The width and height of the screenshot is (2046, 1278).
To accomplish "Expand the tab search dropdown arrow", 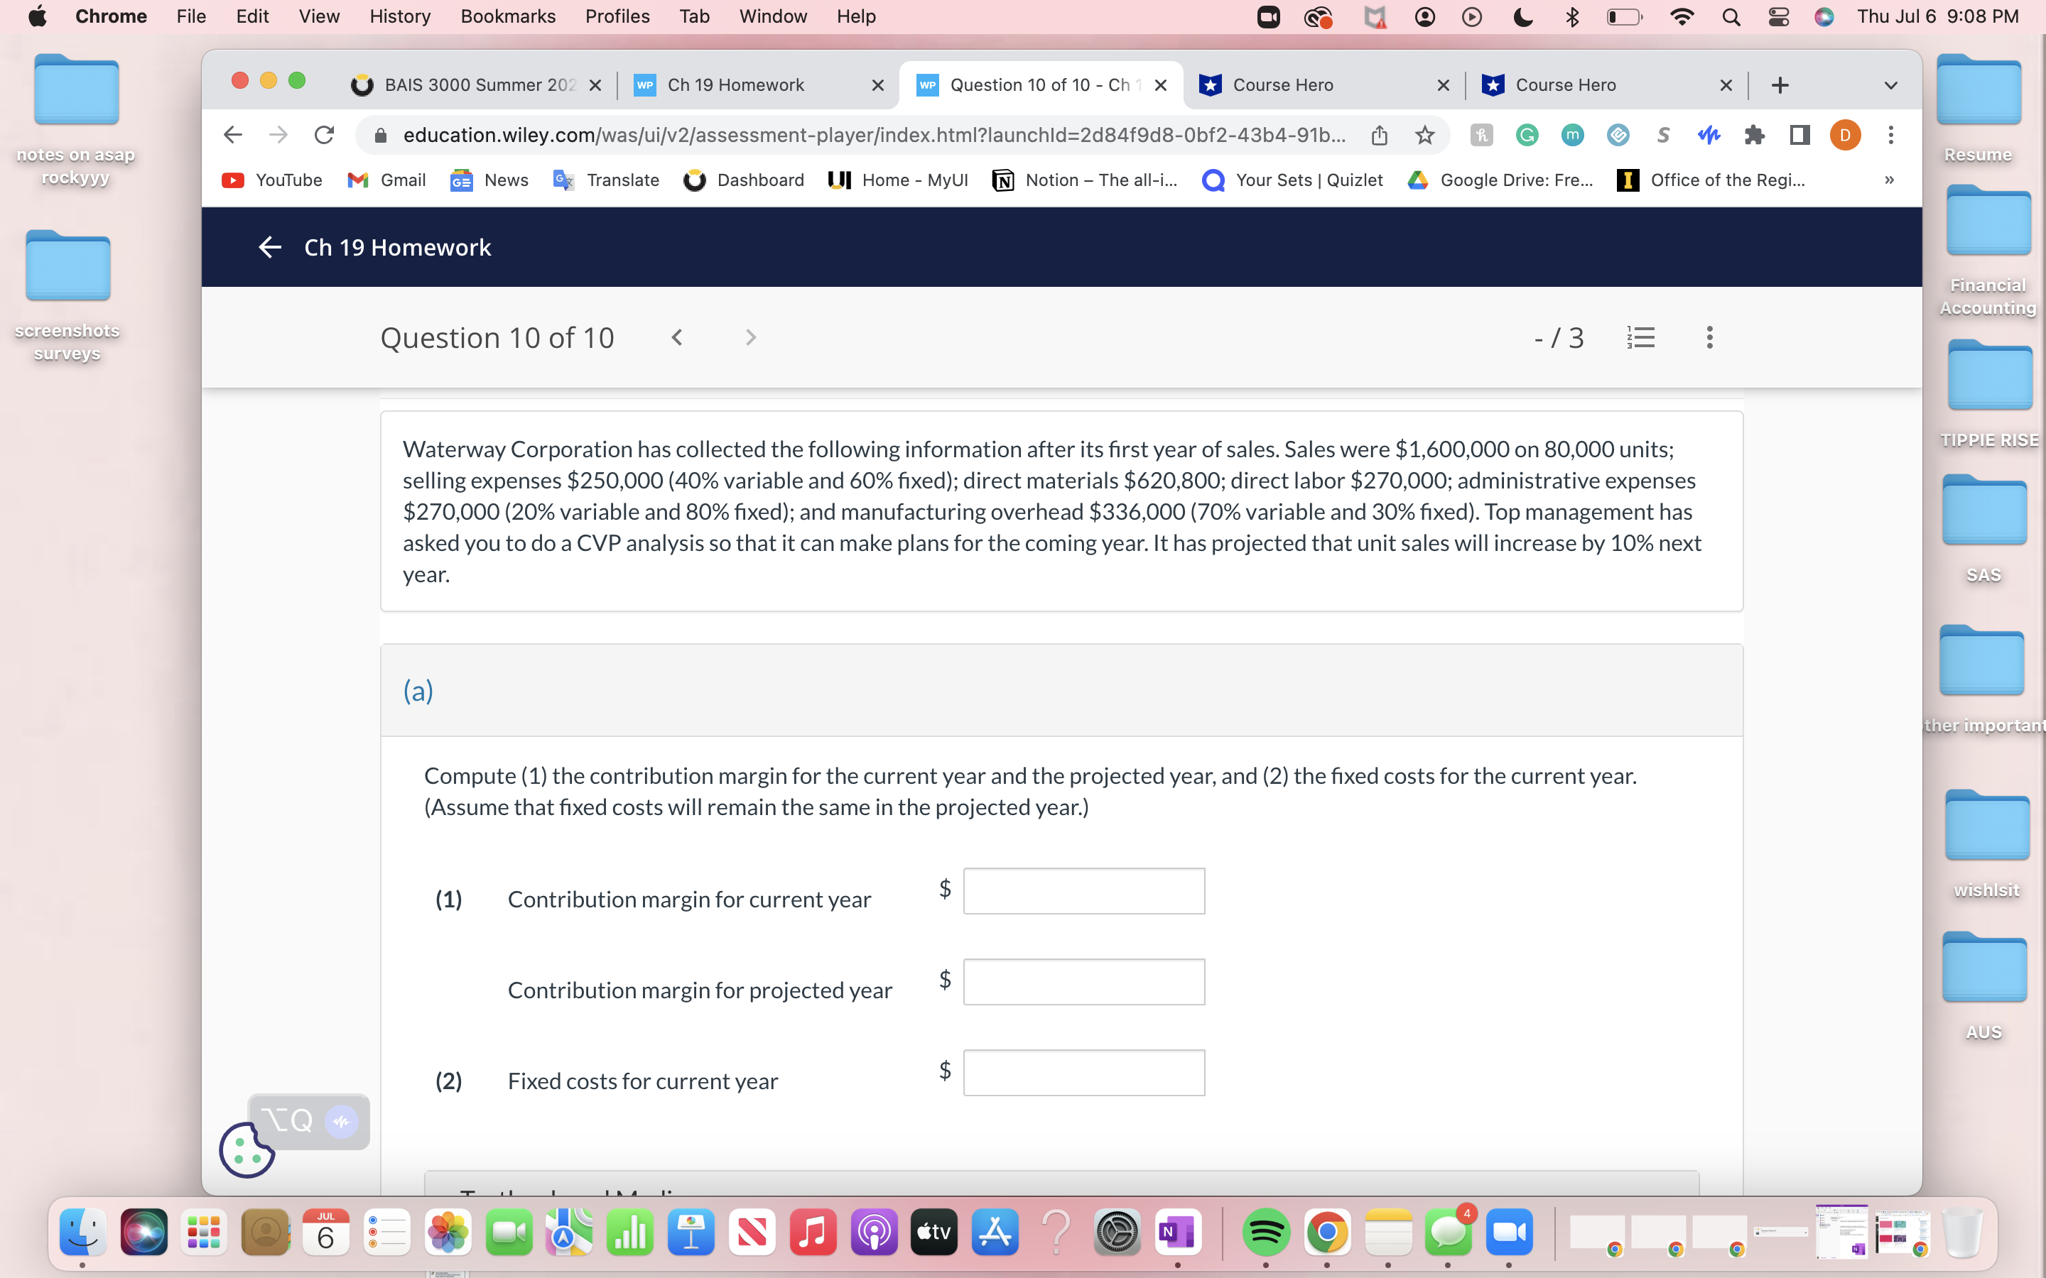I will [x=1890, y=85].
